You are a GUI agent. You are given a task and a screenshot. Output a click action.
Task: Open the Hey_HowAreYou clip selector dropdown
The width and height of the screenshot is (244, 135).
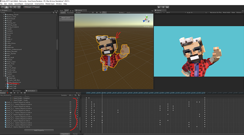tap(13, 95)
